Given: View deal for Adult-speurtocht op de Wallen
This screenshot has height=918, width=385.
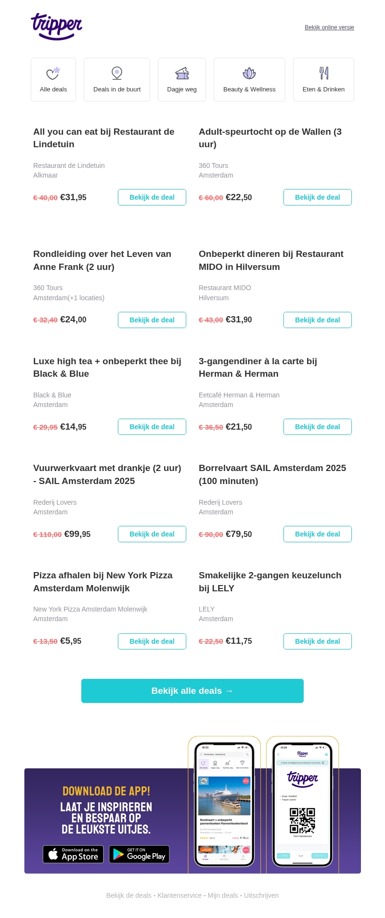Looking at the screenshot, I should coord(317,197).
